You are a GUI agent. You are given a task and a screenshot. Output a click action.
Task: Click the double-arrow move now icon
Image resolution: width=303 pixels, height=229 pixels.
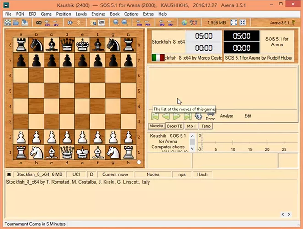coord(70,22)
